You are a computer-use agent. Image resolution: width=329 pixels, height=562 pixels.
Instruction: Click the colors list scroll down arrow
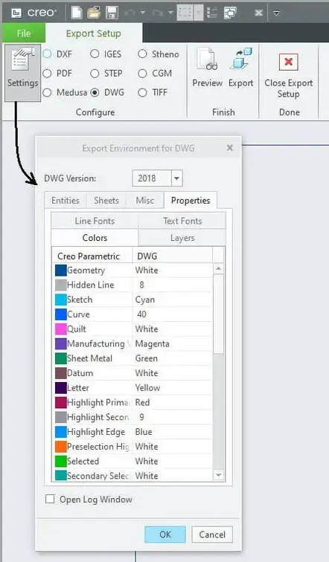pos(218,475)
